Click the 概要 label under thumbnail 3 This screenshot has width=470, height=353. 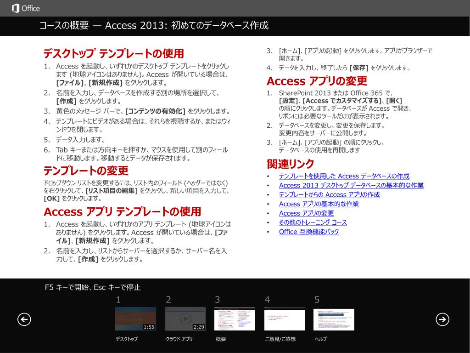tap(221, 339)
